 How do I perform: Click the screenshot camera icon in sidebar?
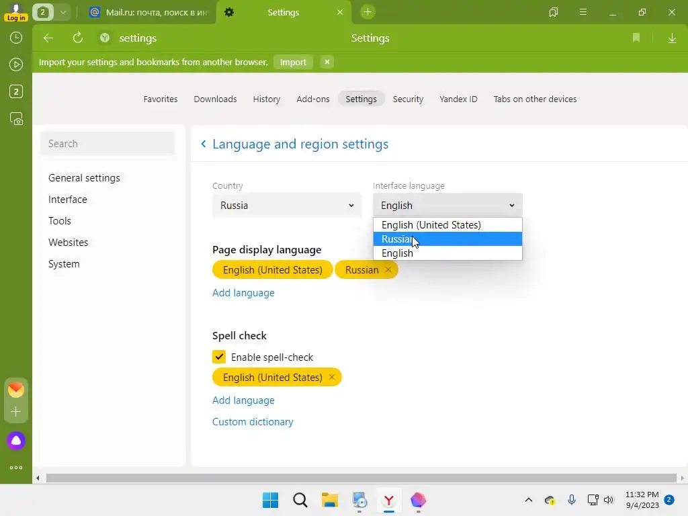click(16, 118)
